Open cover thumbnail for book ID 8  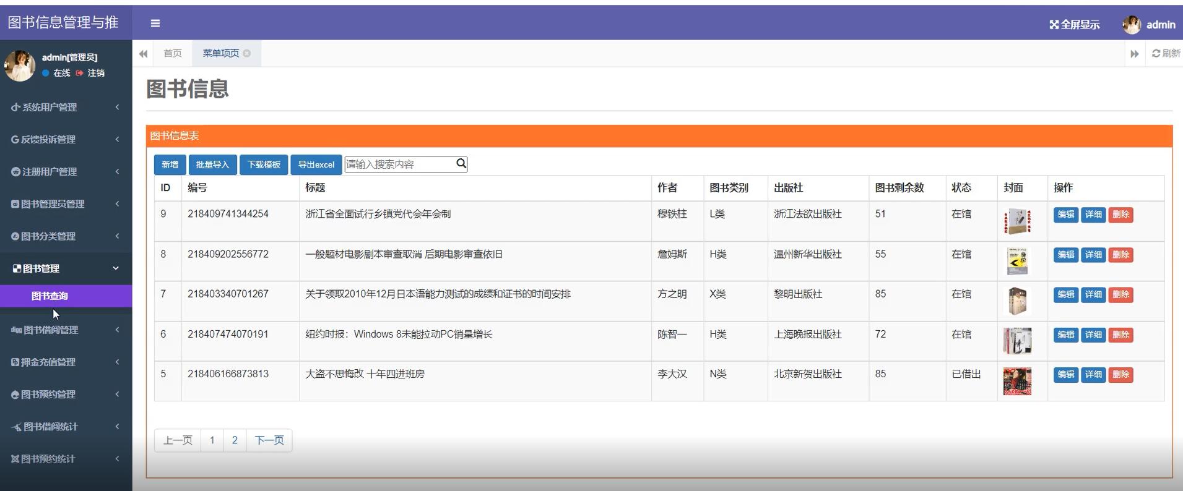coord(1017,262)
